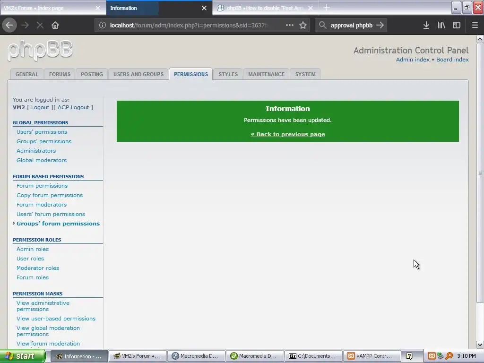Click the orange XAMPP tray icon
Viewport: 484px width, 363px height.
coord(432,356)
